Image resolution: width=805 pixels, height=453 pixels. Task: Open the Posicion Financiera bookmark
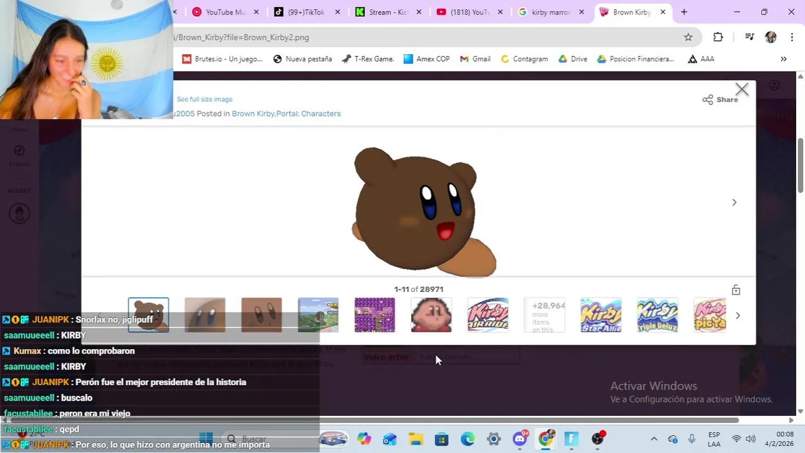click(x=635, y=59)
